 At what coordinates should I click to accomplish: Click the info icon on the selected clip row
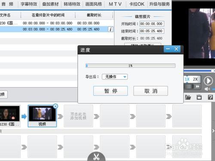pos(111,29)
